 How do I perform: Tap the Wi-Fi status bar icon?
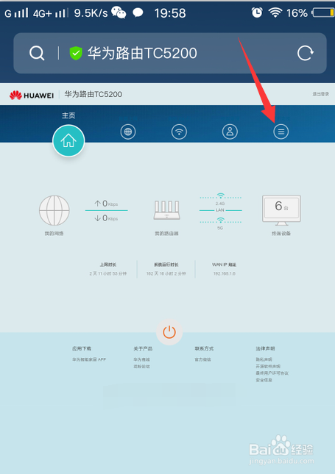coord(275,12)
